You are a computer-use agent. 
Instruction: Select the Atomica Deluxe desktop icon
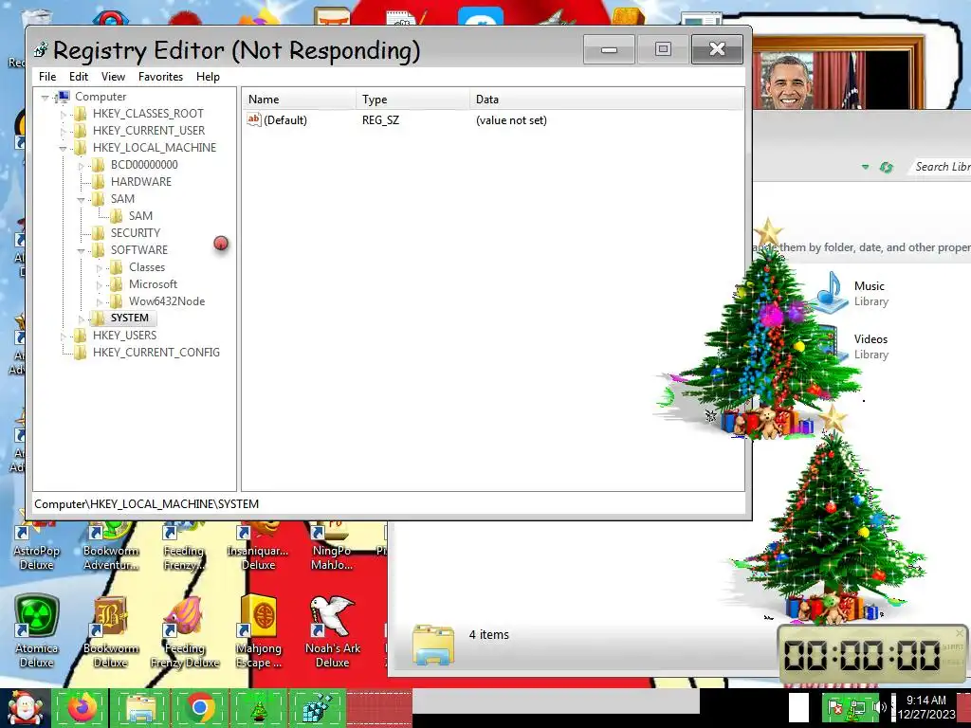tap(37, 630)
